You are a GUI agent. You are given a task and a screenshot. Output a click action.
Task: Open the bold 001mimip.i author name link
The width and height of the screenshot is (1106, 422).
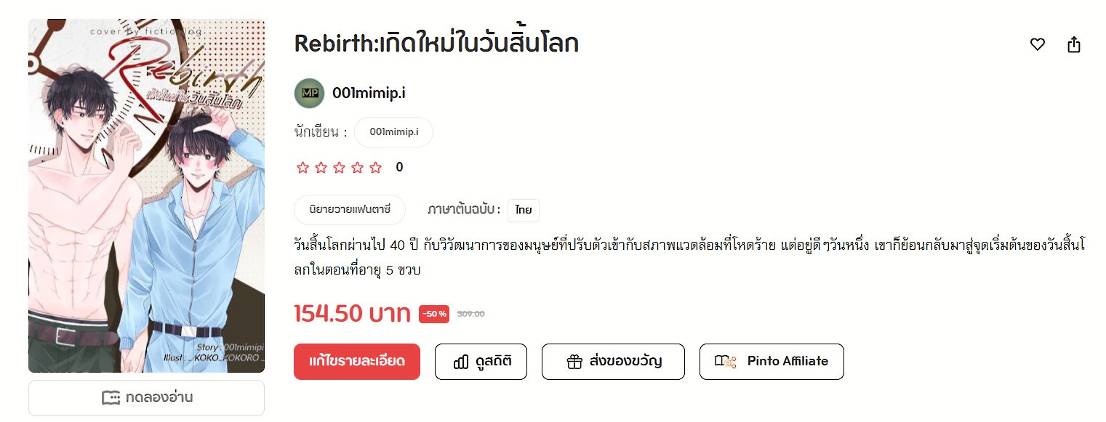[369, 93]
